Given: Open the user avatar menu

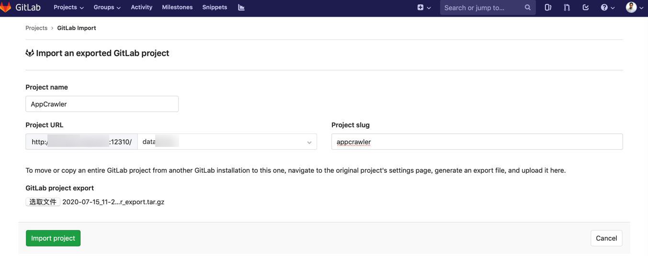Looking at the screenshot, I should (635, 7).
